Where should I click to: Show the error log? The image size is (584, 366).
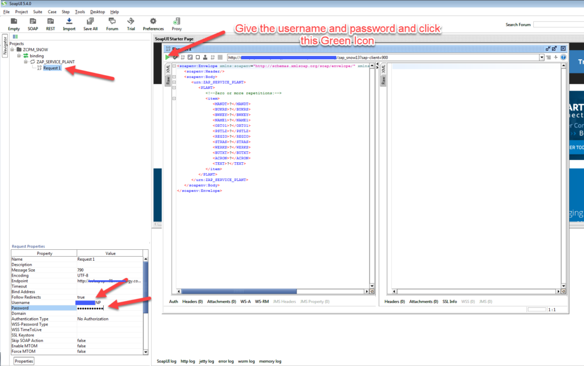click(x=226, y=361)
